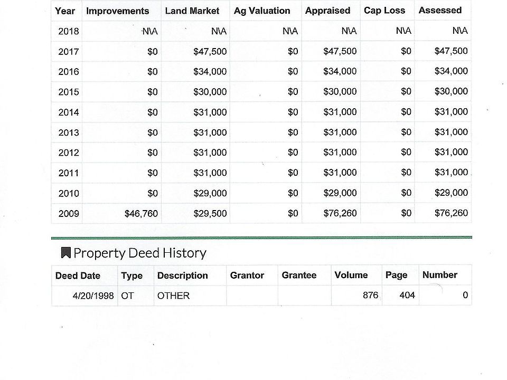This screenshot has width=507, height=380.
Task: Click the bookmark icon beside Property Deed History
Action: [66, 253]
